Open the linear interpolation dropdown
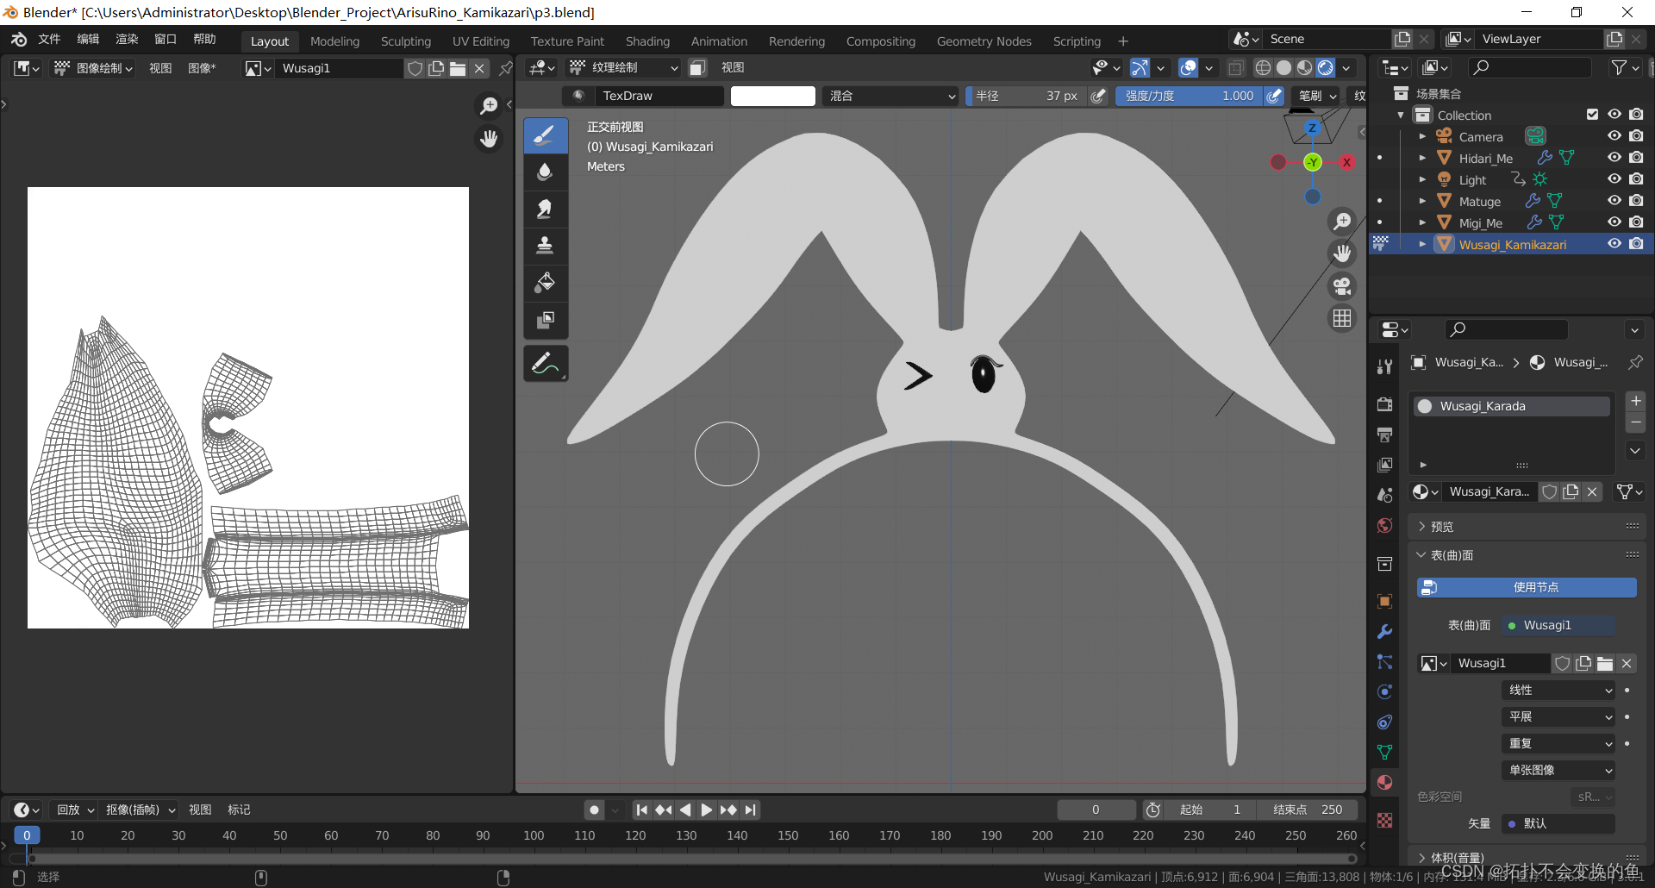 [1558, 690]
